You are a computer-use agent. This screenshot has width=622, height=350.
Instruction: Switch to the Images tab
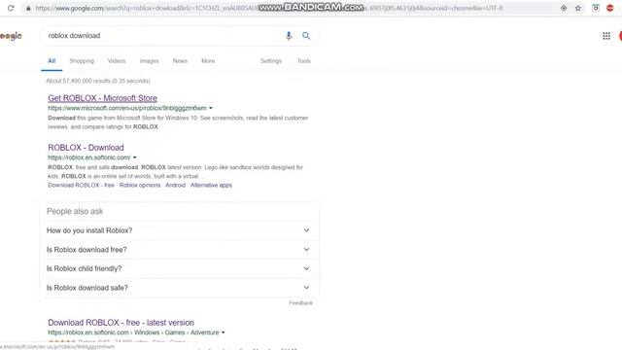(149, 61)
